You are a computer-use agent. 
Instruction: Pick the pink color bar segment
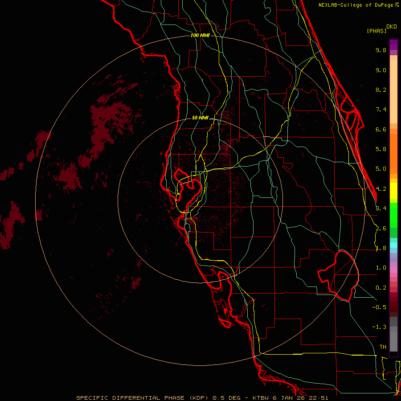tap(393, 270)
